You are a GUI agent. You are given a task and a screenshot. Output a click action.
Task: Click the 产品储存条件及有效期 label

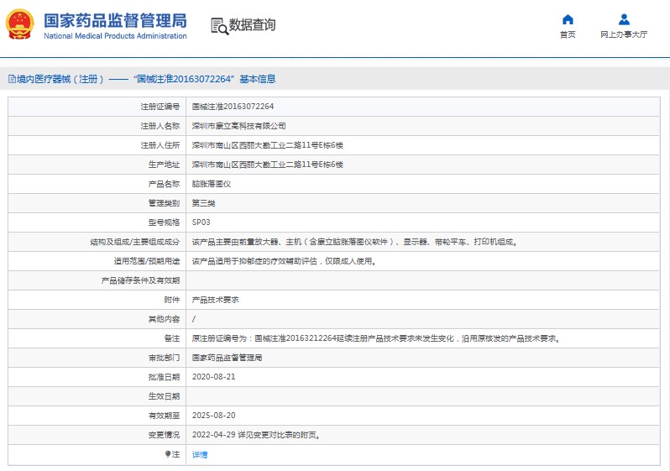(140, 280)
